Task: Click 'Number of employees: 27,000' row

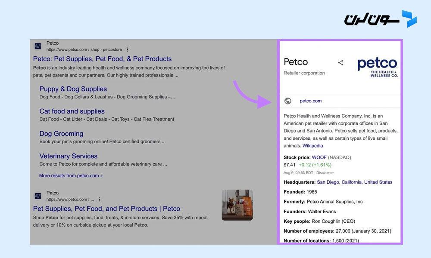Action: tap(337, 231)
